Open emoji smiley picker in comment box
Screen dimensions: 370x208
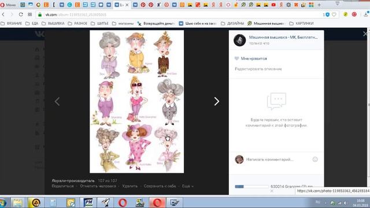tap(315, 159)
